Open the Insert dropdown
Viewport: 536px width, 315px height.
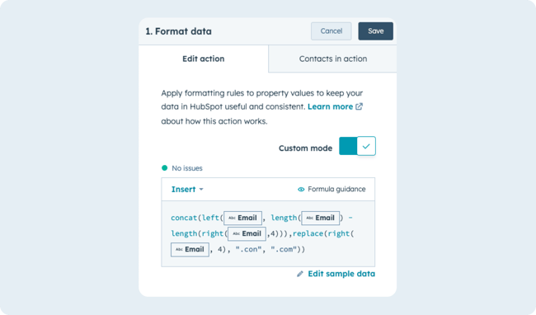coord(187,190)
